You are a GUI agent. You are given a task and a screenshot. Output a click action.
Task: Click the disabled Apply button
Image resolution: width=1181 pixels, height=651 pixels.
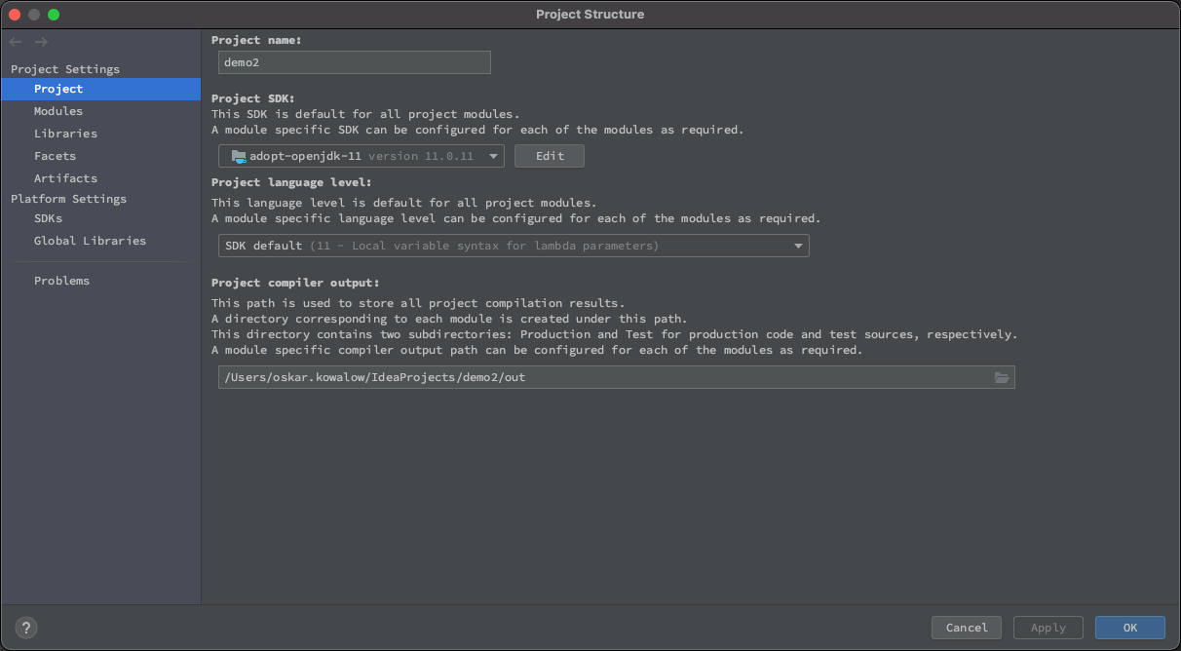[1048, 627]
